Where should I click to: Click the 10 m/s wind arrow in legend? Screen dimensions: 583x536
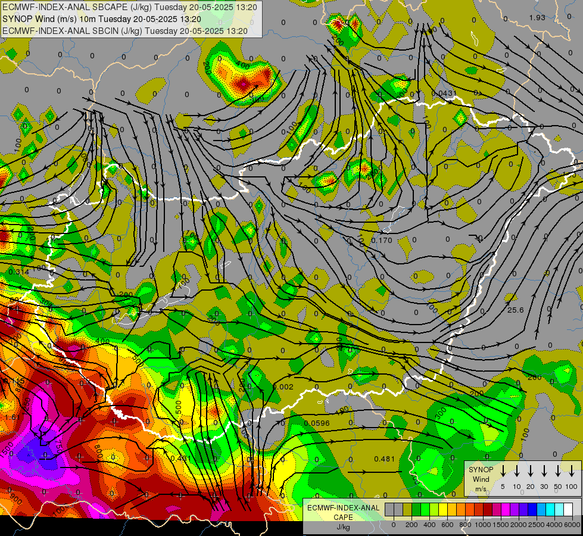coord(516,471)
